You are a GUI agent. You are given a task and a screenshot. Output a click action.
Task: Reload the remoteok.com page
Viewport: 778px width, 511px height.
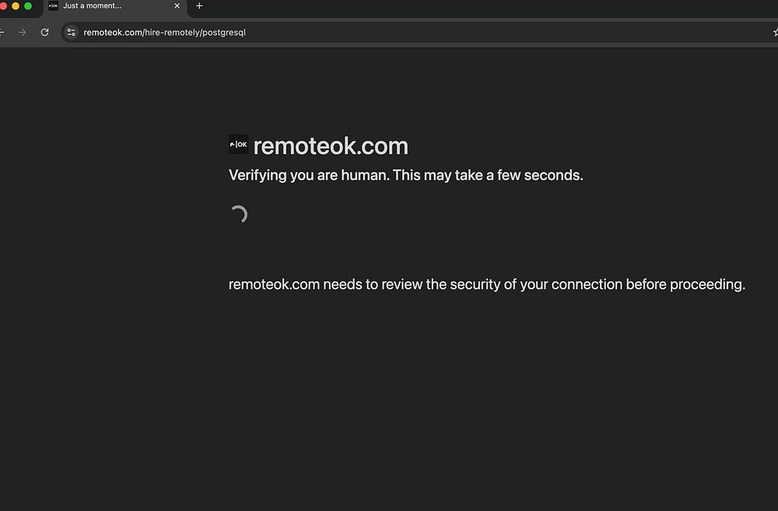[45, 33]
